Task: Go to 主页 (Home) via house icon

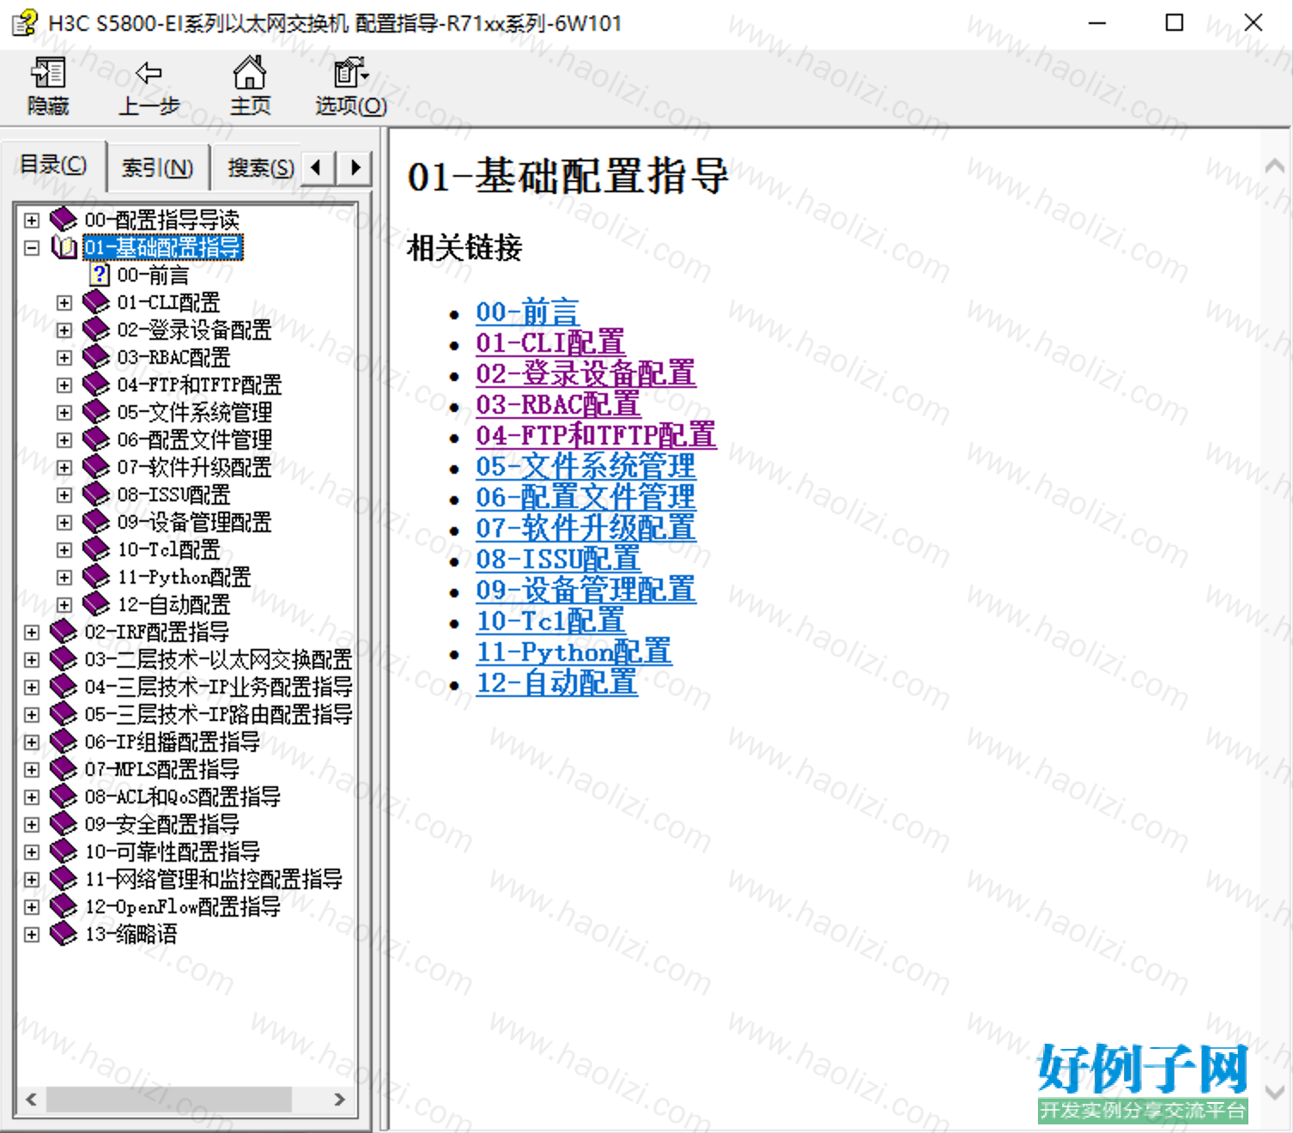Action: click(x=250, y=73)
